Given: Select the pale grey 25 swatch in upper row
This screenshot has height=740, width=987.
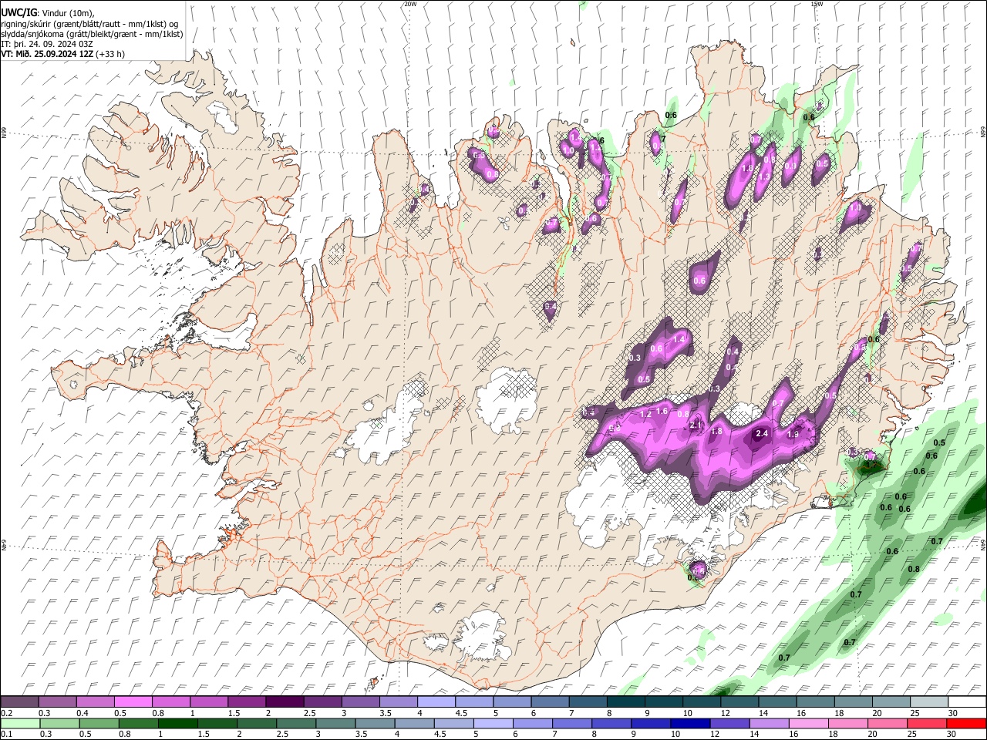Looking at the screenshot, I should (928, 701).
